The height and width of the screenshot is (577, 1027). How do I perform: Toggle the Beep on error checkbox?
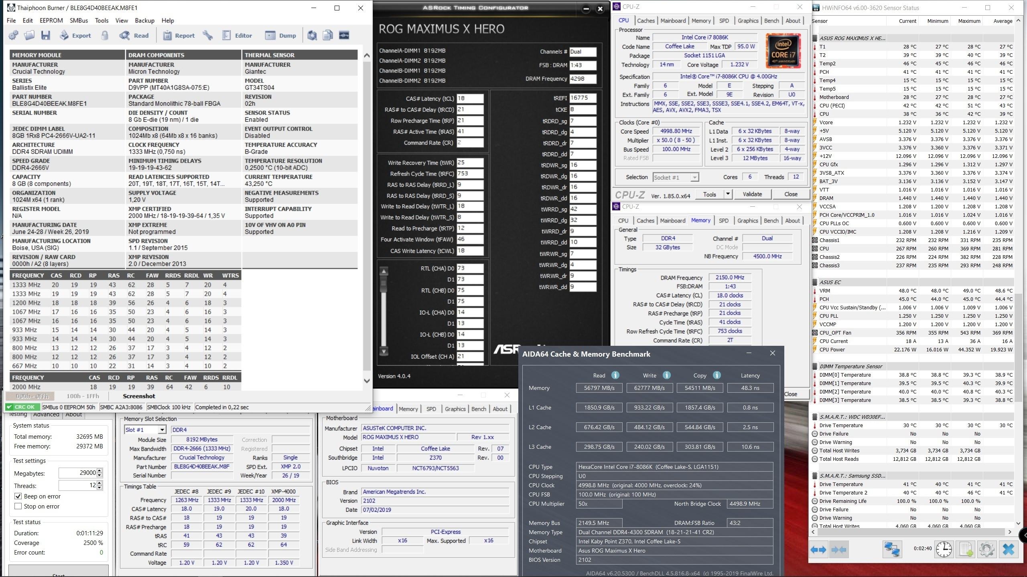coord(18,496)
